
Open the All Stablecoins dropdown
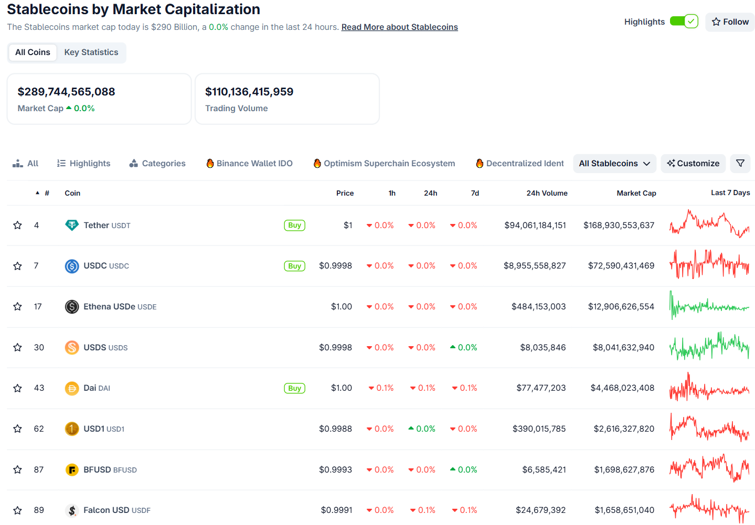coord(614,163)
